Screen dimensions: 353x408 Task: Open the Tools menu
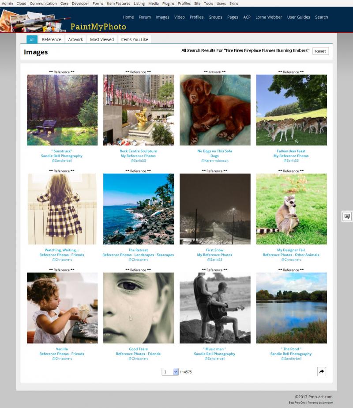pyautogui.click(x=208, y=4)
